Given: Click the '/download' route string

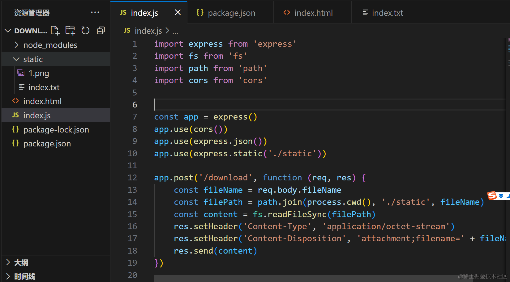Looking at the screenshot, I should point(225,178).
